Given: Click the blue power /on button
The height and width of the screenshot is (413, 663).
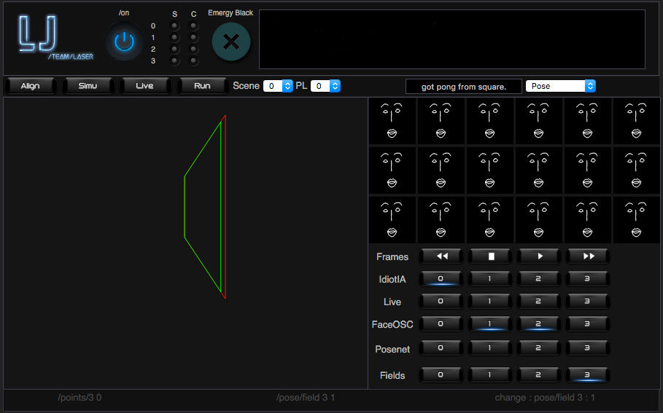Looking at the screenshot, I should pos(124,42).
